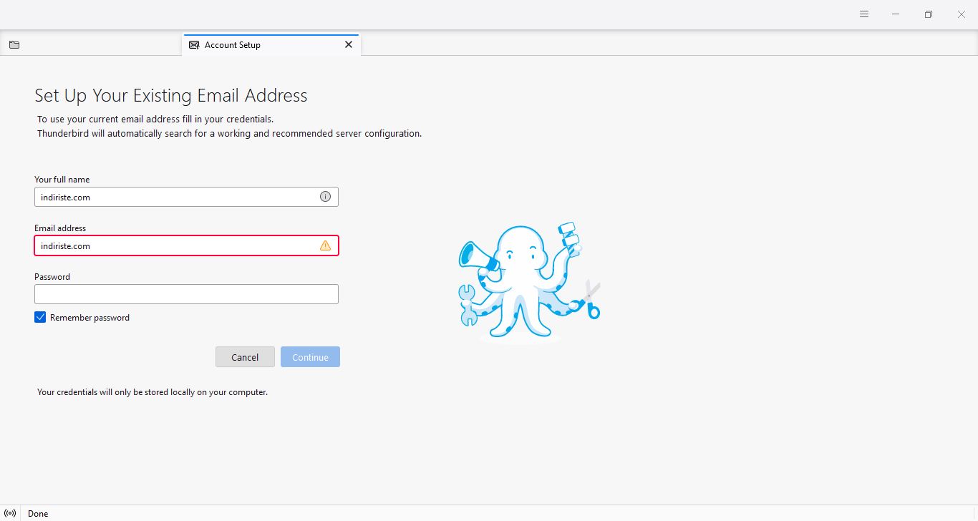The height and width of the screenshot is (521, 978).
Task: Click the envelope icon on Account Setup tab
Action: pos(194,44)
